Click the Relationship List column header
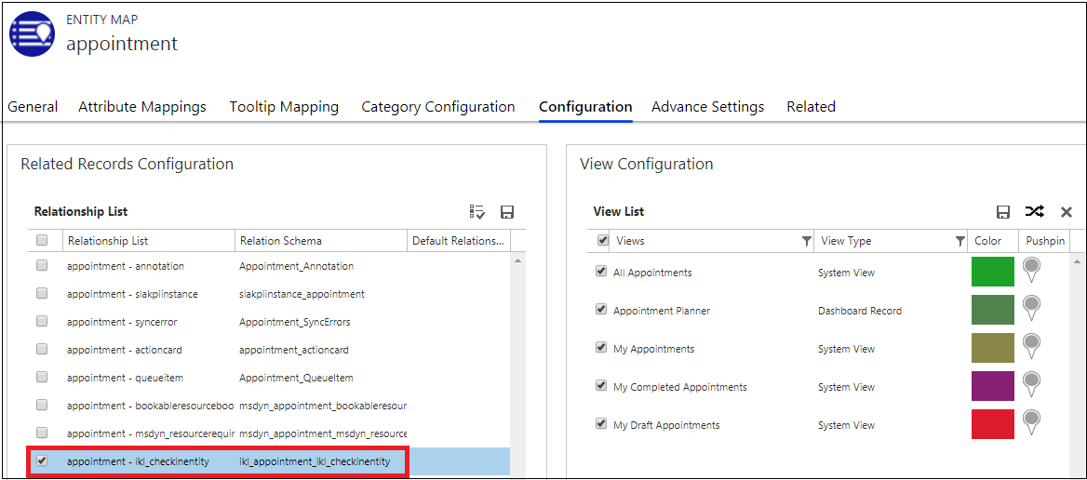Image resolution: width=1087 pixels, height=480 pixels. [x=148, y=240]
